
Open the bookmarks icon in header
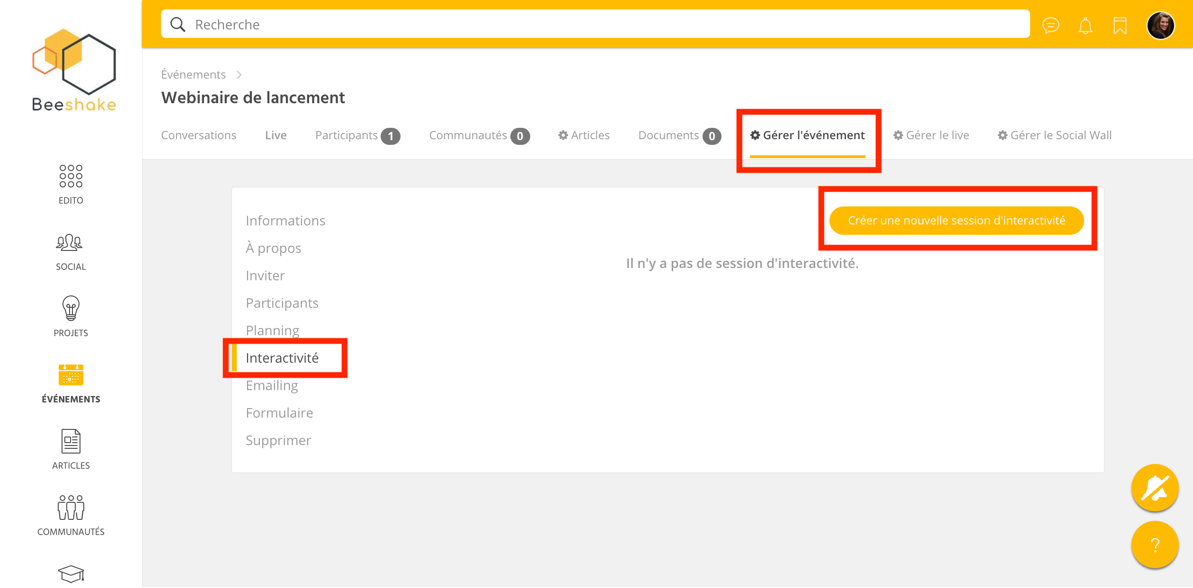click(1120, 25)
